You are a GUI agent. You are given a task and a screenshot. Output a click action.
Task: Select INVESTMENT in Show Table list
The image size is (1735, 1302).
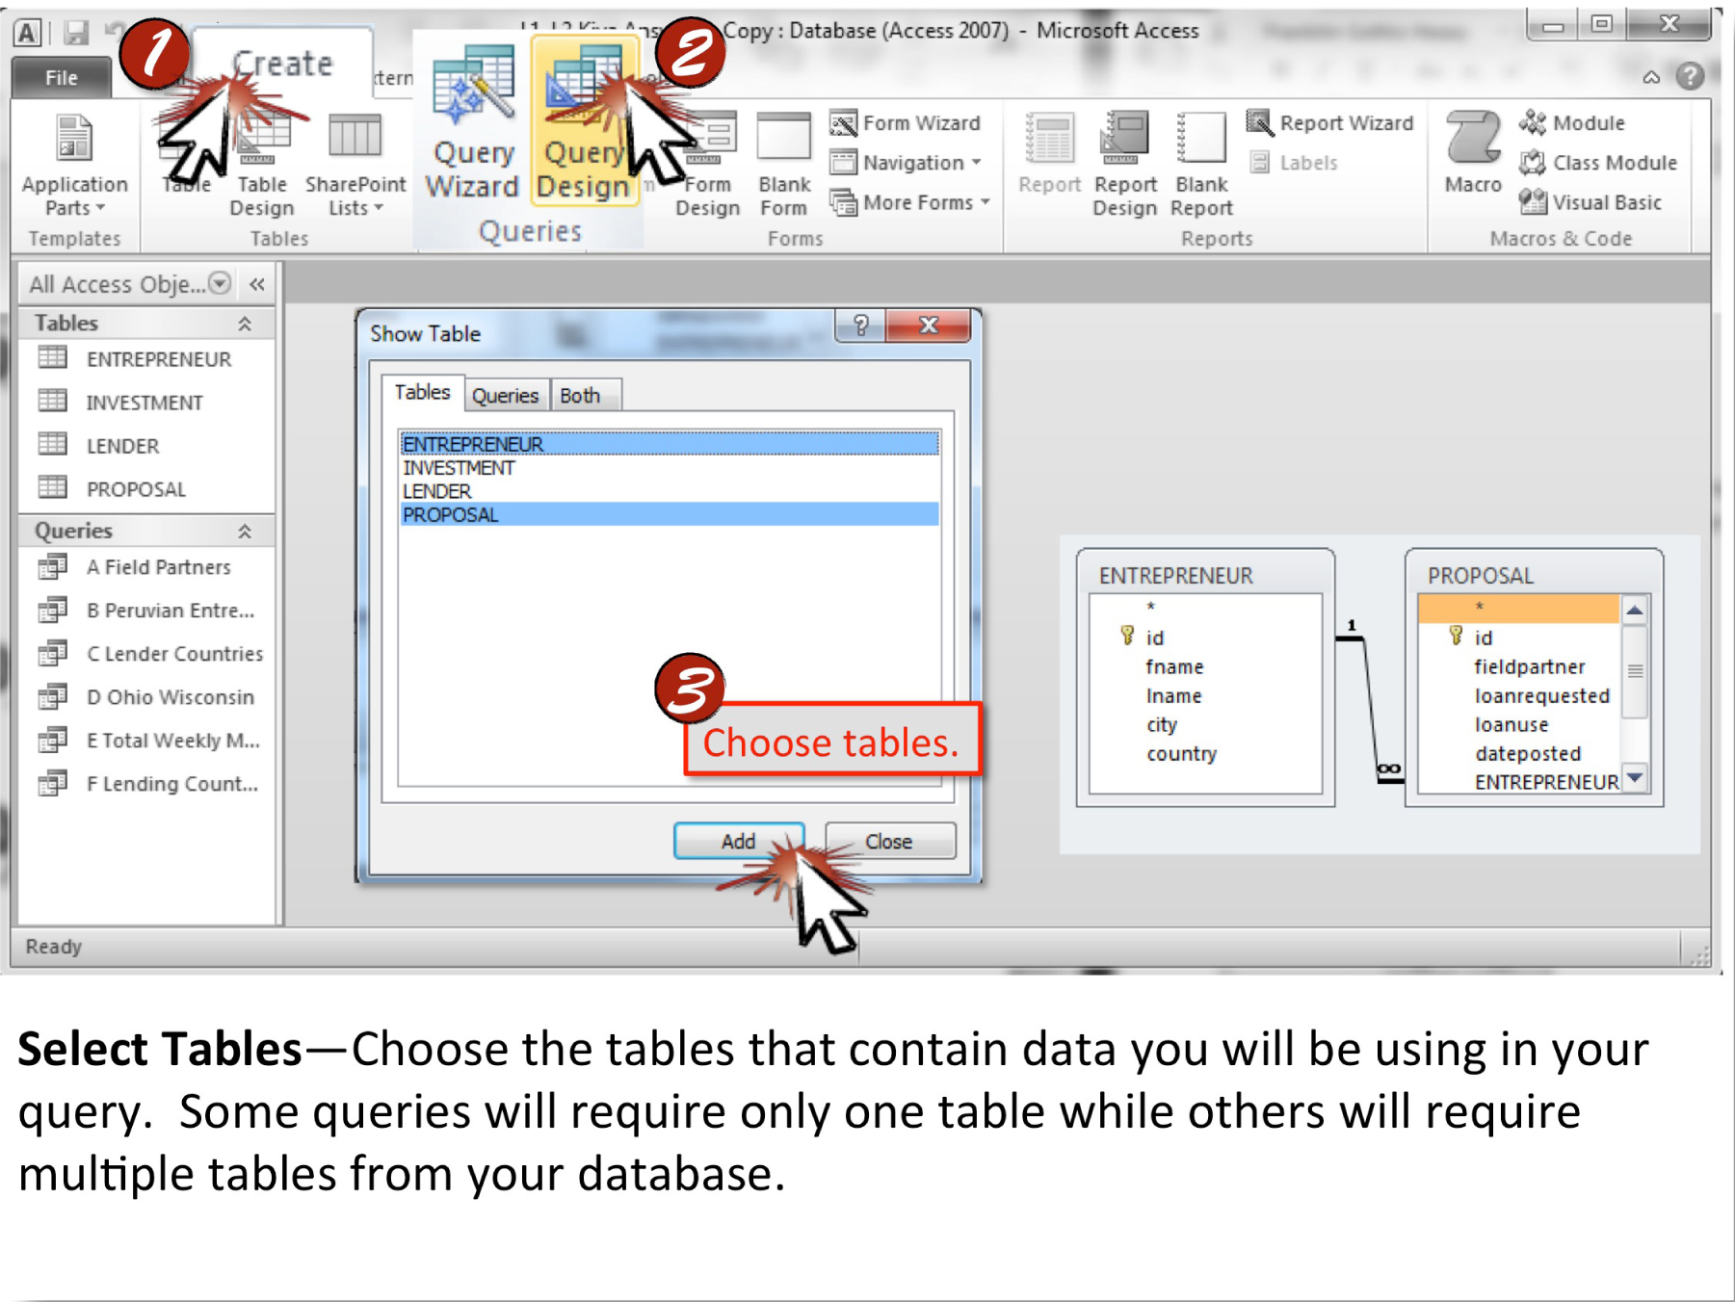click(x=669, y=468)
